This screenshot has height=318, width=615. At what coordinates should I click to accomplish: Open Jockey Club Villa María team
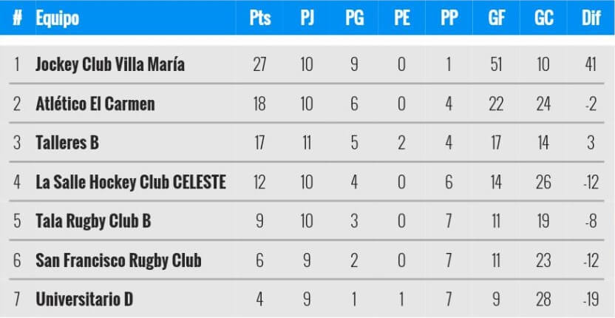coord(110,65)
